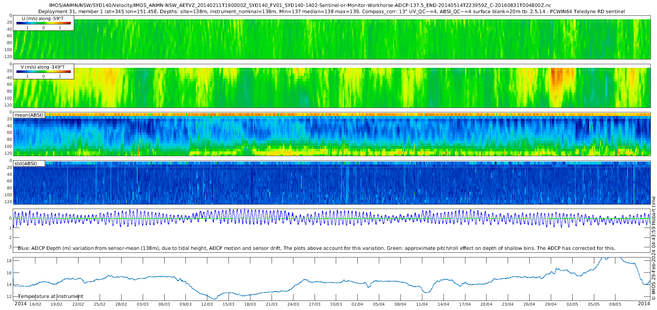This screenshot has height=310, width=657.
Task: Click the 16/02 date tick label
Action: [x=35, y=304]
